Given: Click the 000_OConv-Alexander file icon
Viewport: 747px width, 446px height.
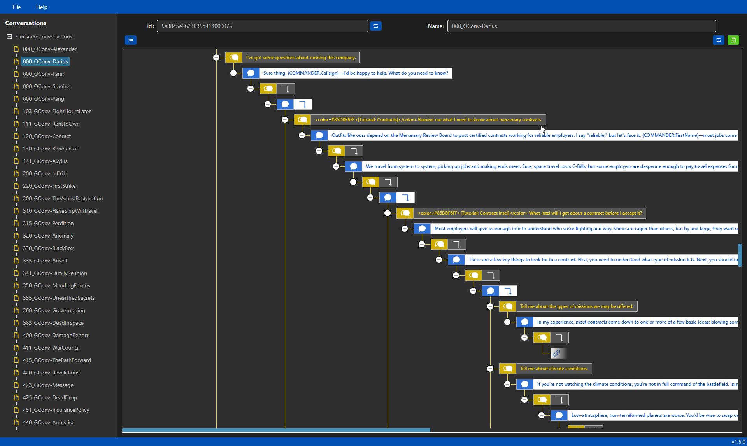Looking at the screenshot, I should click(16, 49).
